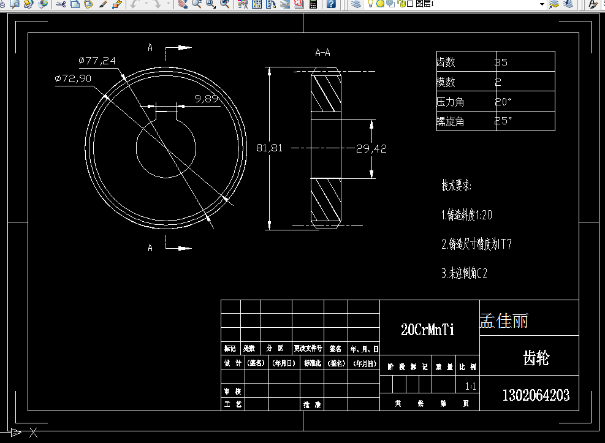Copy to clipboard icon
605x443 pixels.
75,4
